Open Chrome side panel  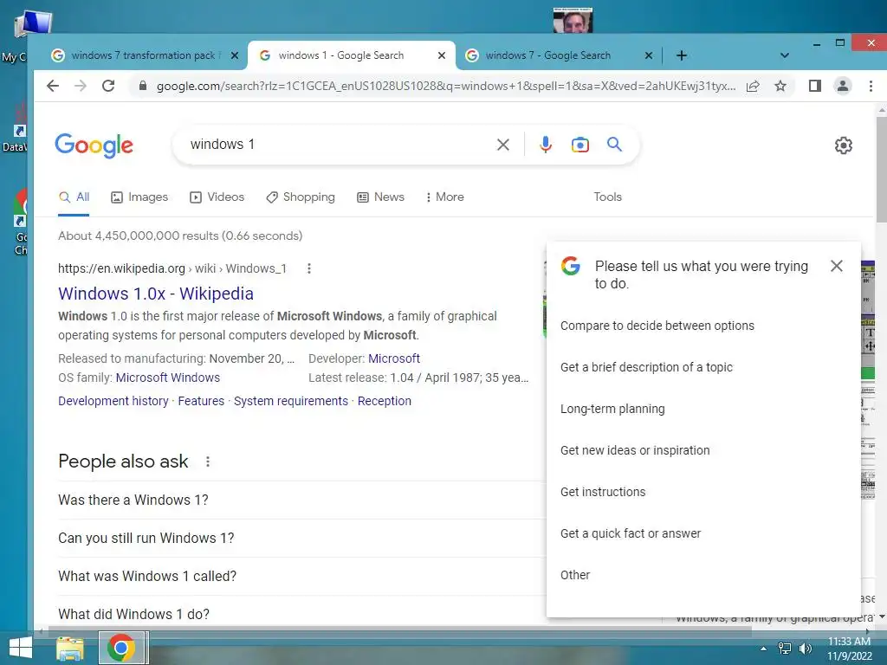point(814,86)
